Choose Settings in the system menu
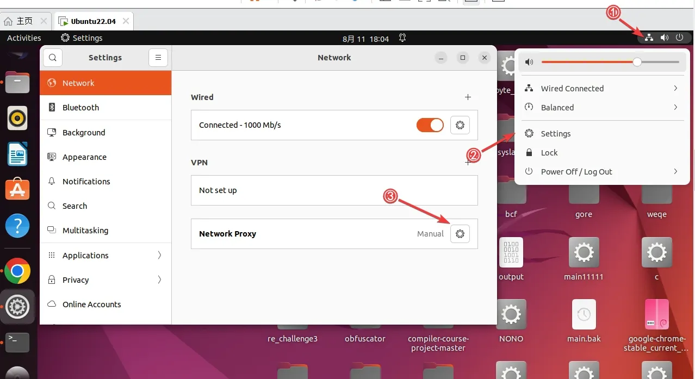The image size is (695, 379). (x=602, y=134)
